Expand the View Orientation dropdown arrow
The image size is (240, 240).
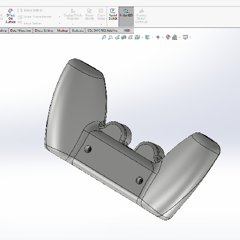[142, 37]
